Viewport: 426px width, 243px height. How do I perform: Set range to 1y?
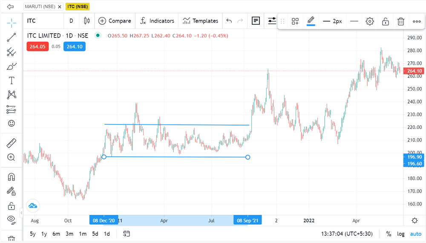click(44, 234)
